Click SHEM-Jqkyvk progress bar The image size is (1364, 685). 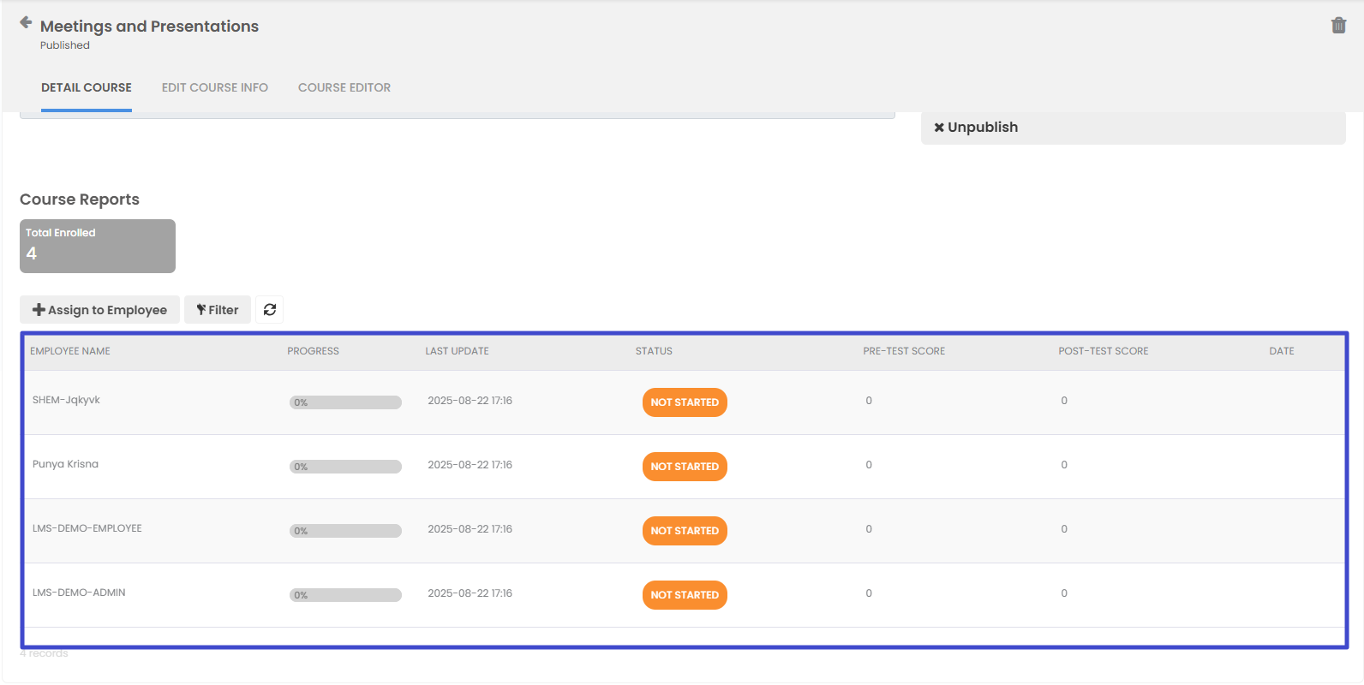click(x=345, y=402)
